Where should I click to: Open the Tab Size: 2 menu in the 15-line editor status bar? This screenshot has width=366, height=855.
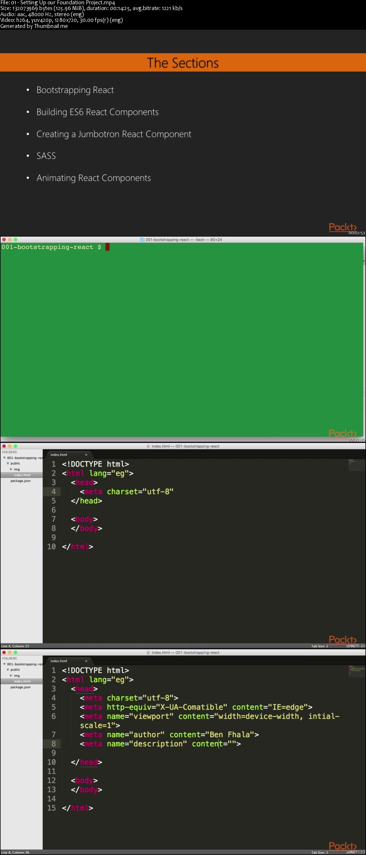(320, 852)
